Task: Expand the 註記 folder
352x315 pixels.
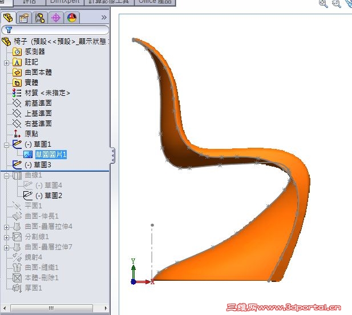Action: point(6,63)
